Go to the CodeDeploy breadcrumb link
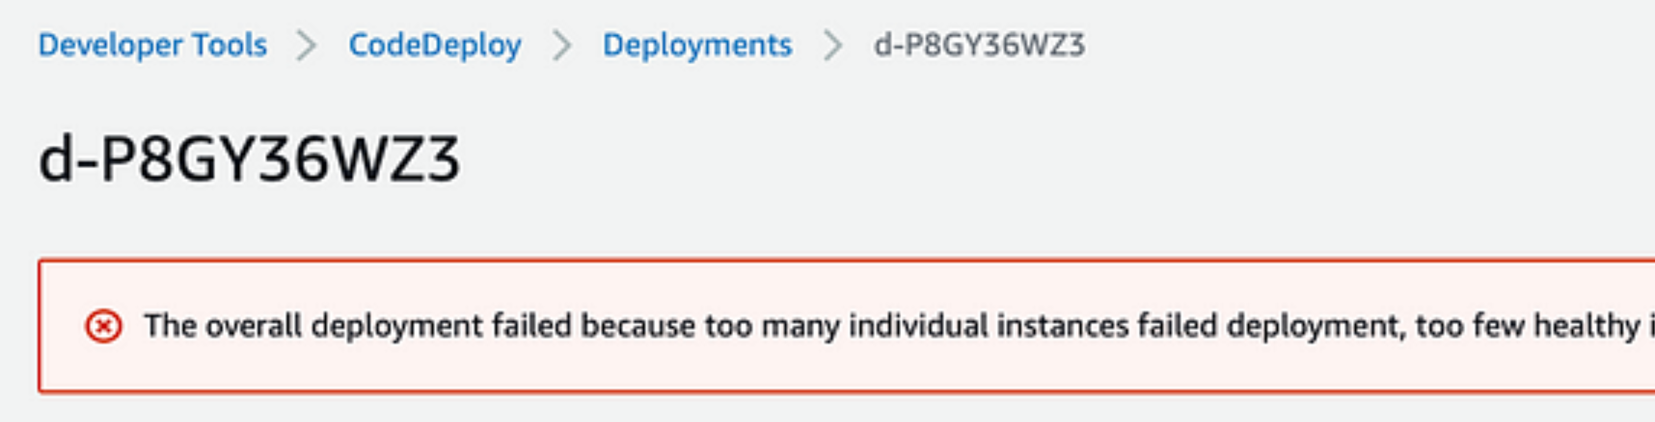1655x422 pixels. [x=435, y=46]
